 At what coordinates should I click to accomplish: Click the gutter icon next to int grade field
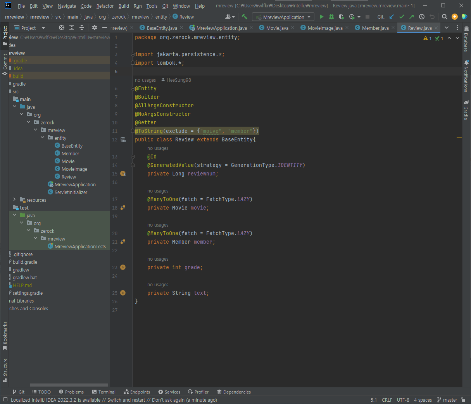coord(123,267)
